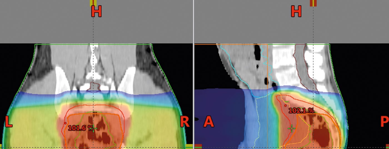
Task: Click the P posterior orientation label
Action: point(385,122)
